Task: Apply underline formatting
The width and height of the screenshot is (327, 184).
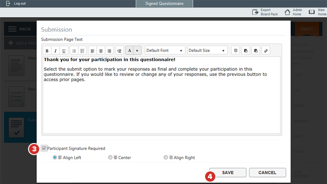Action: [64, 50]
